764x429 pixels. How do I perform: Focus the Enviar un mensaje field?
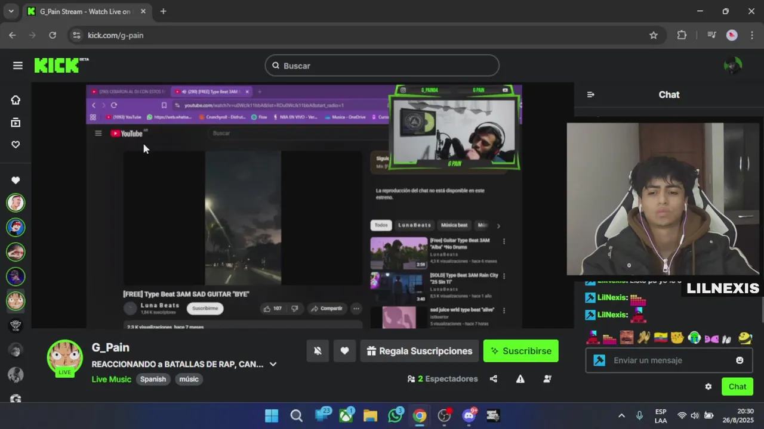coord(668,360)
